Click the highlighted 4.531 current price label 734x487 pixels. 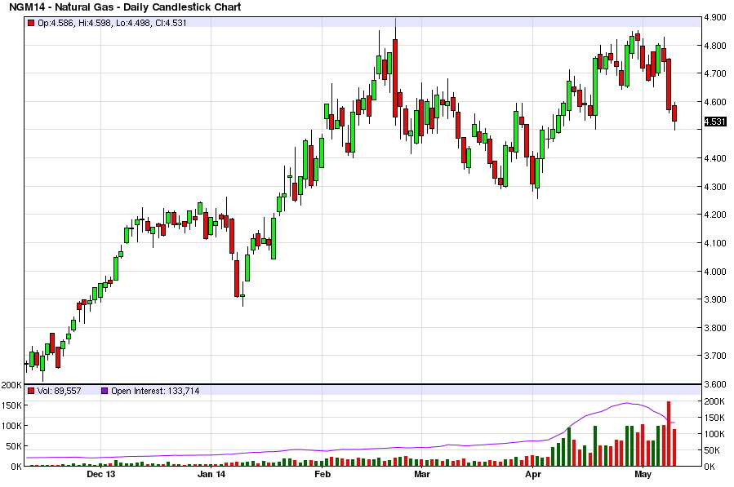714,122
